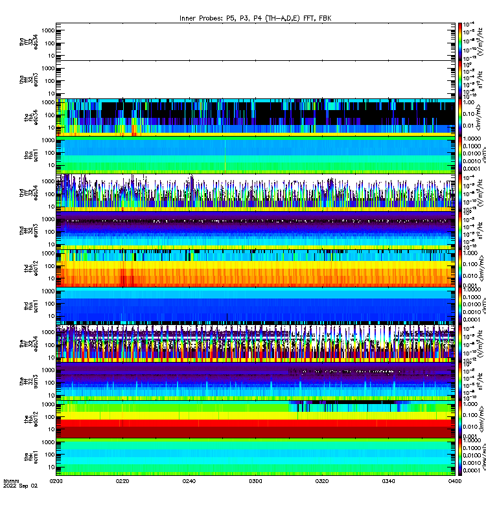Click the tha fbk edc34 spectrogram with black bands
This screenshot has width=486, height=518.
click(255, 117)
